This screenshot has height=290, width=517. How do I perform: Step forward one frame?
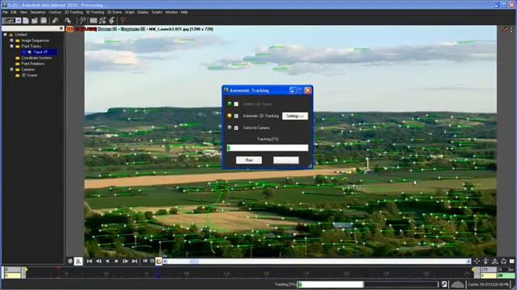pos(125,261)
